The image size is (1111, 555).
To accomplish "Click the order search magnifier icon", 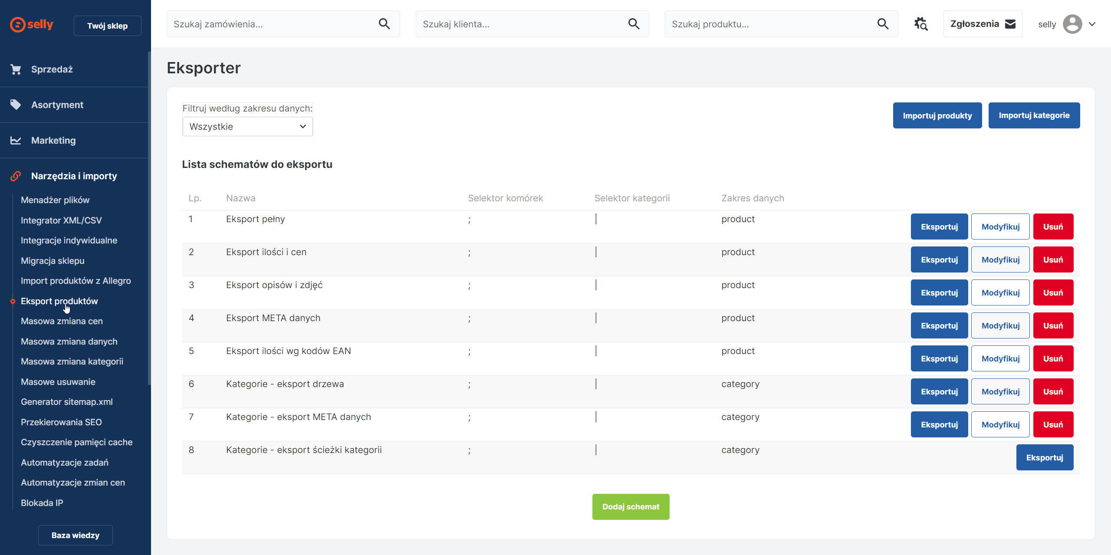I will point(385,24).
